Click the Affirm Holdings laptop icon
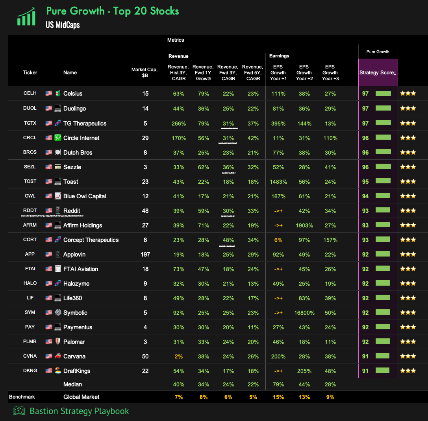 (x=57, y=225)
